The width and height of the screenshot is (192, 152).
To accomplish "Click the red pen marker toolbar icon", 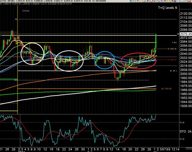I will pos(148,1).
